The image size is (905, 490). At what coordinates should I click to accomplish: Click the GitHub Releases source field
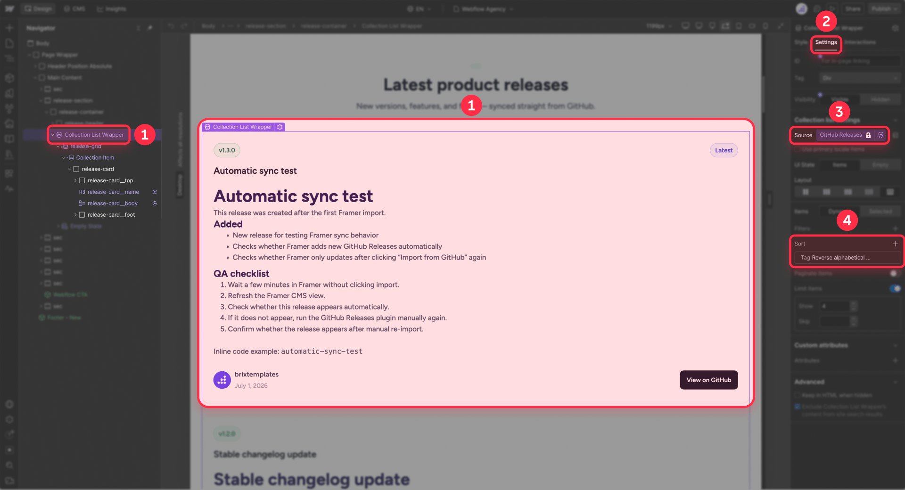pyautogui.click(x=845, y=135)
